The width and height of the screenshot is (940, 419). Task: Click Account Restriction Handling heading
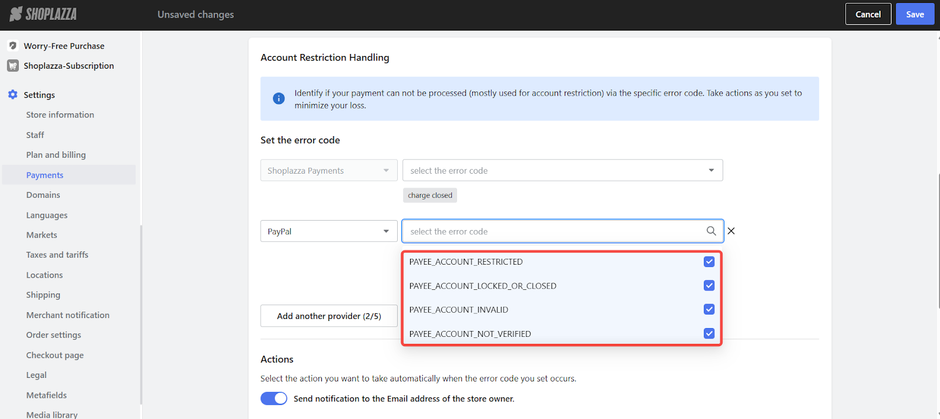click(325, 58)
